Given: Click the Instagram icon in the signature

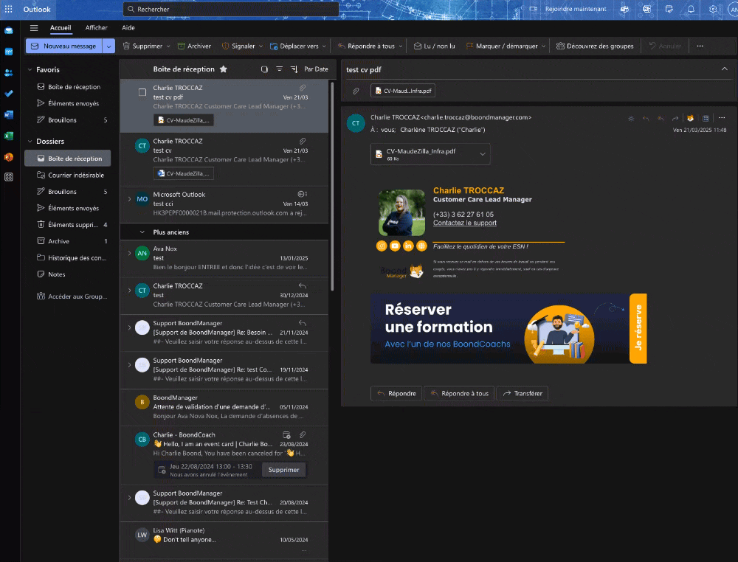Looking at the screenshot, I should click(x=382, y=246).
